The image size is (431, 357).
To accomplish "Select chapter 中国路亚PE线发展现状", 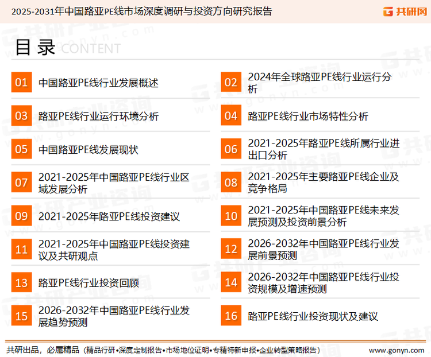I will [88, 150].
